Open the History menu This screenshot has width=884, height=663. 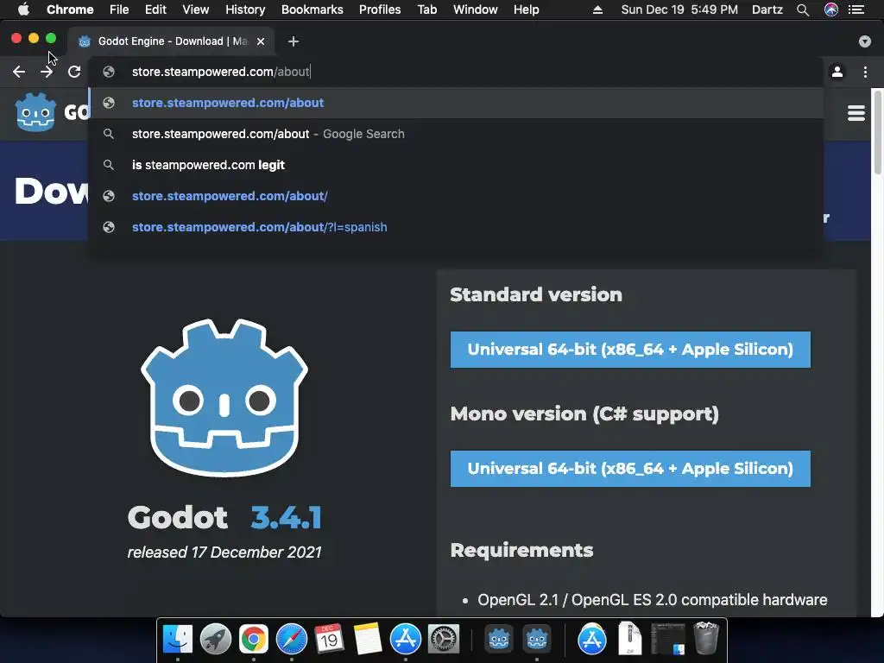pyautogui.click(x=245, y=9)
